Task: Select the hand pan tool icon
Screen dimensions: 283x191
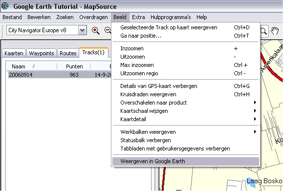Action: coord(275,31)
